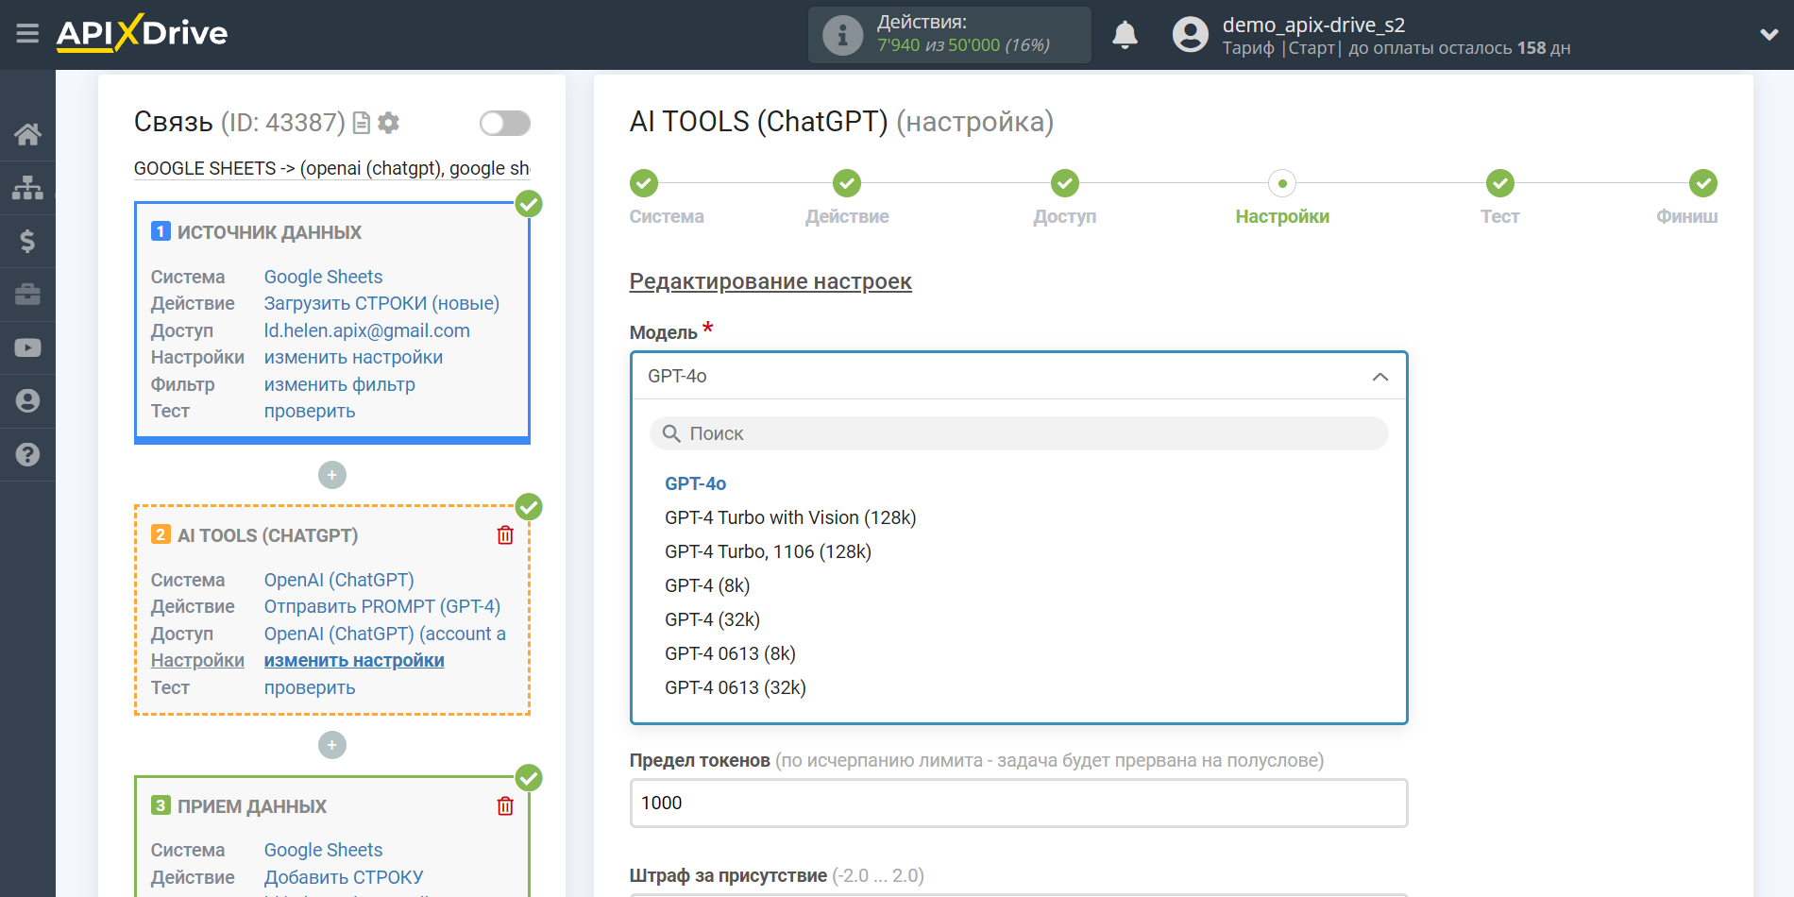Go to Система step
Viewport: 1794px width, 897px height.
pyautogui.click(x=644, y=183)
